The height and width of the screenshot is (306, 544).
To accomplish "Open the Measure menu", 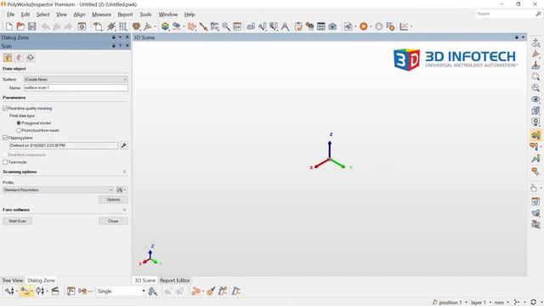I will (102, 14).
